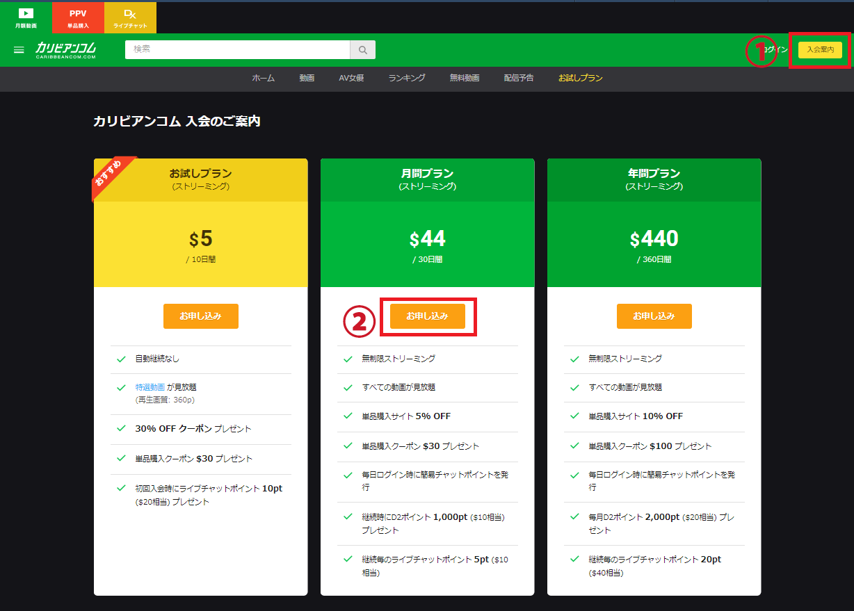854x611 pixels.
Task: Focus the 検索 search field
Action: 237,50
